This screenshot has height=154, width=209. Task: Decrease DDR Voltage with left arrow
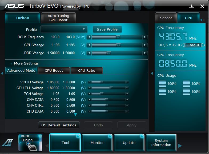(x=89, y=53)
